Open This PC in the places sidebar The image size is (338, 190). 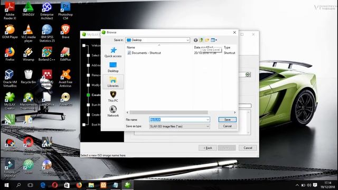(x=113, y=97)
